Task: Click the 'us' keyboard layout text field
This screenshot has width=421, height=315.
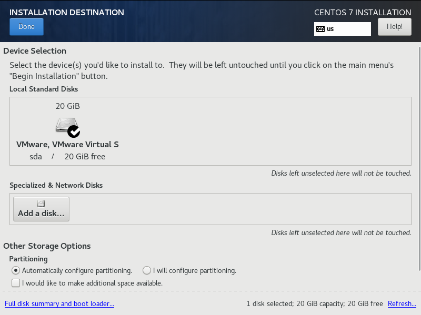Action: (343, 29)
